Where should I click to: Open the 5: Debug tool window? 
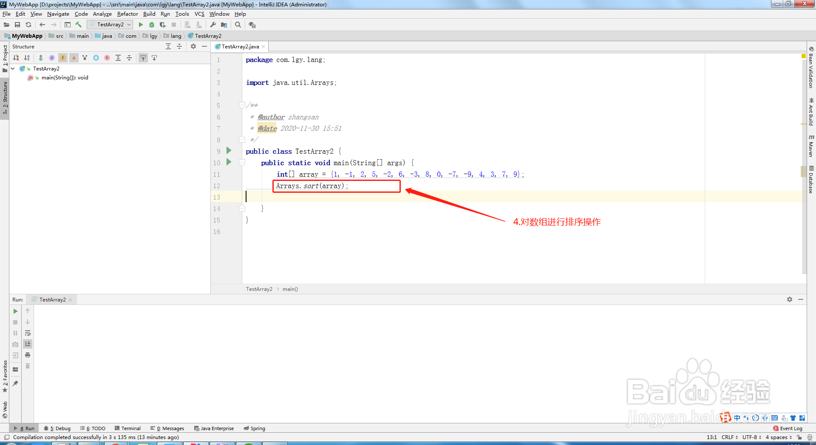pyautogui.click(x=57, y=428)
